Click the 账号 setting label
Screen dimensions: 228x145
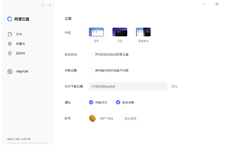click(x=68, y=118)
